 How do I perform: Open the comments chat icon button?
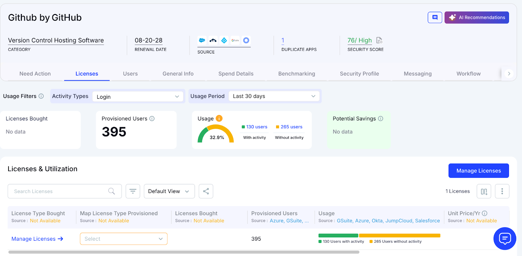[435, 17]
